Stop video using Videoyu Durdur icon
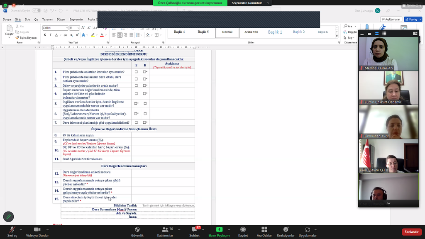425x239 pixels. tap(37, 230)
